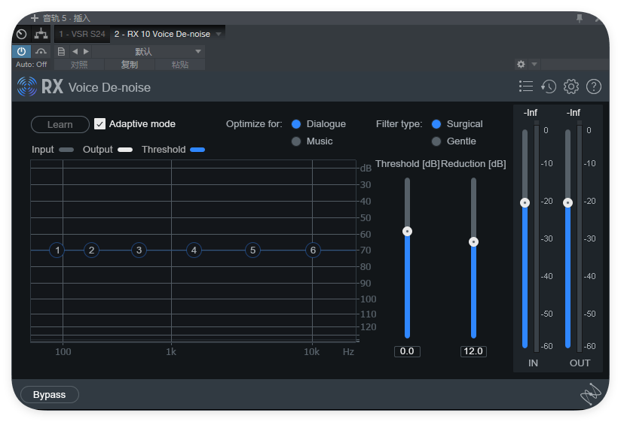Click threshold node 2 on the graph
The width and height of the screenshot is (621, 422).
coord(91,250)
